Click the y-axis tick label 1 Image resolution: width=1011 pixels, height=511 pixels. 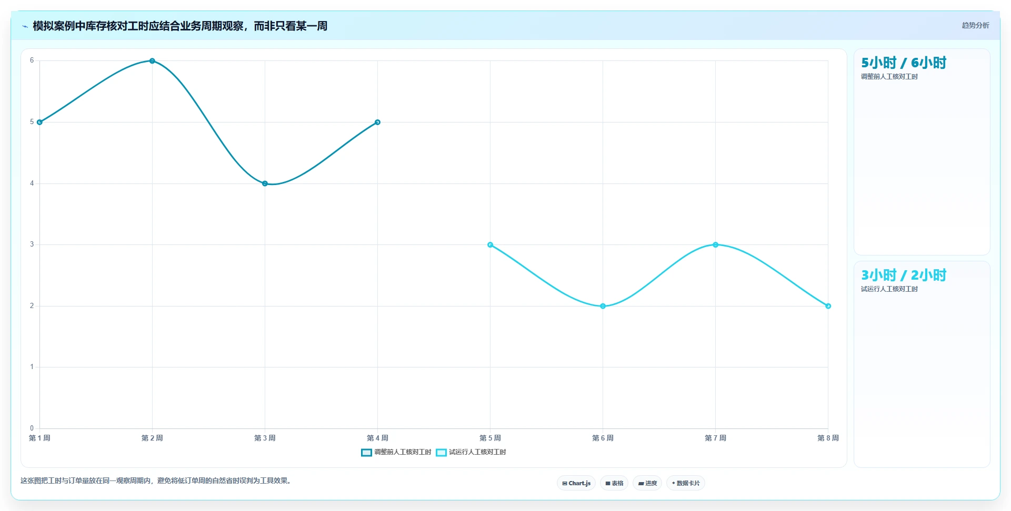[32, 367]
